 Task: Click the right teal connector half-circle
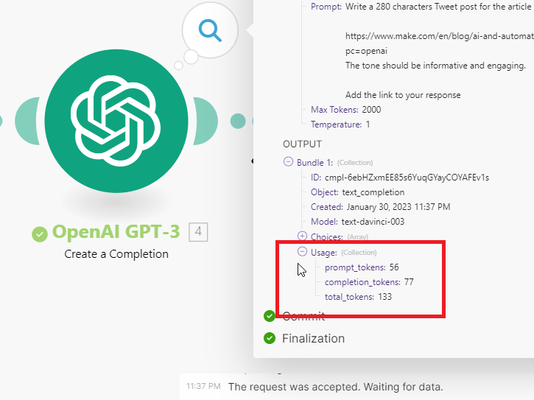click(x=205, y=121)
